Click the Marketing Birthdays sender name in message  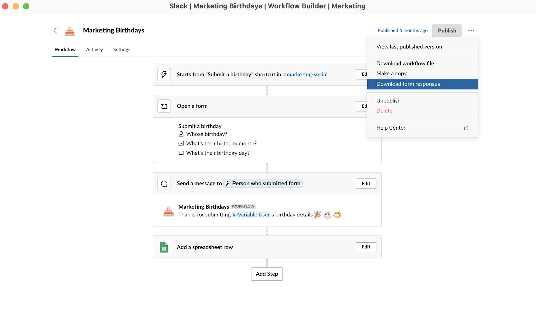[204, 207]
